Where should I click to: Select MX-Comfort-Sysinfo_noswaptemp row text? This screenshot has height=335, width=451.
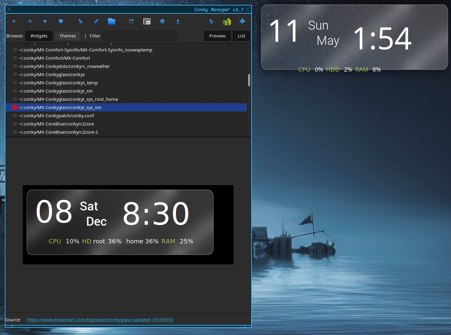pyautogui.click(x=85, y=50)
